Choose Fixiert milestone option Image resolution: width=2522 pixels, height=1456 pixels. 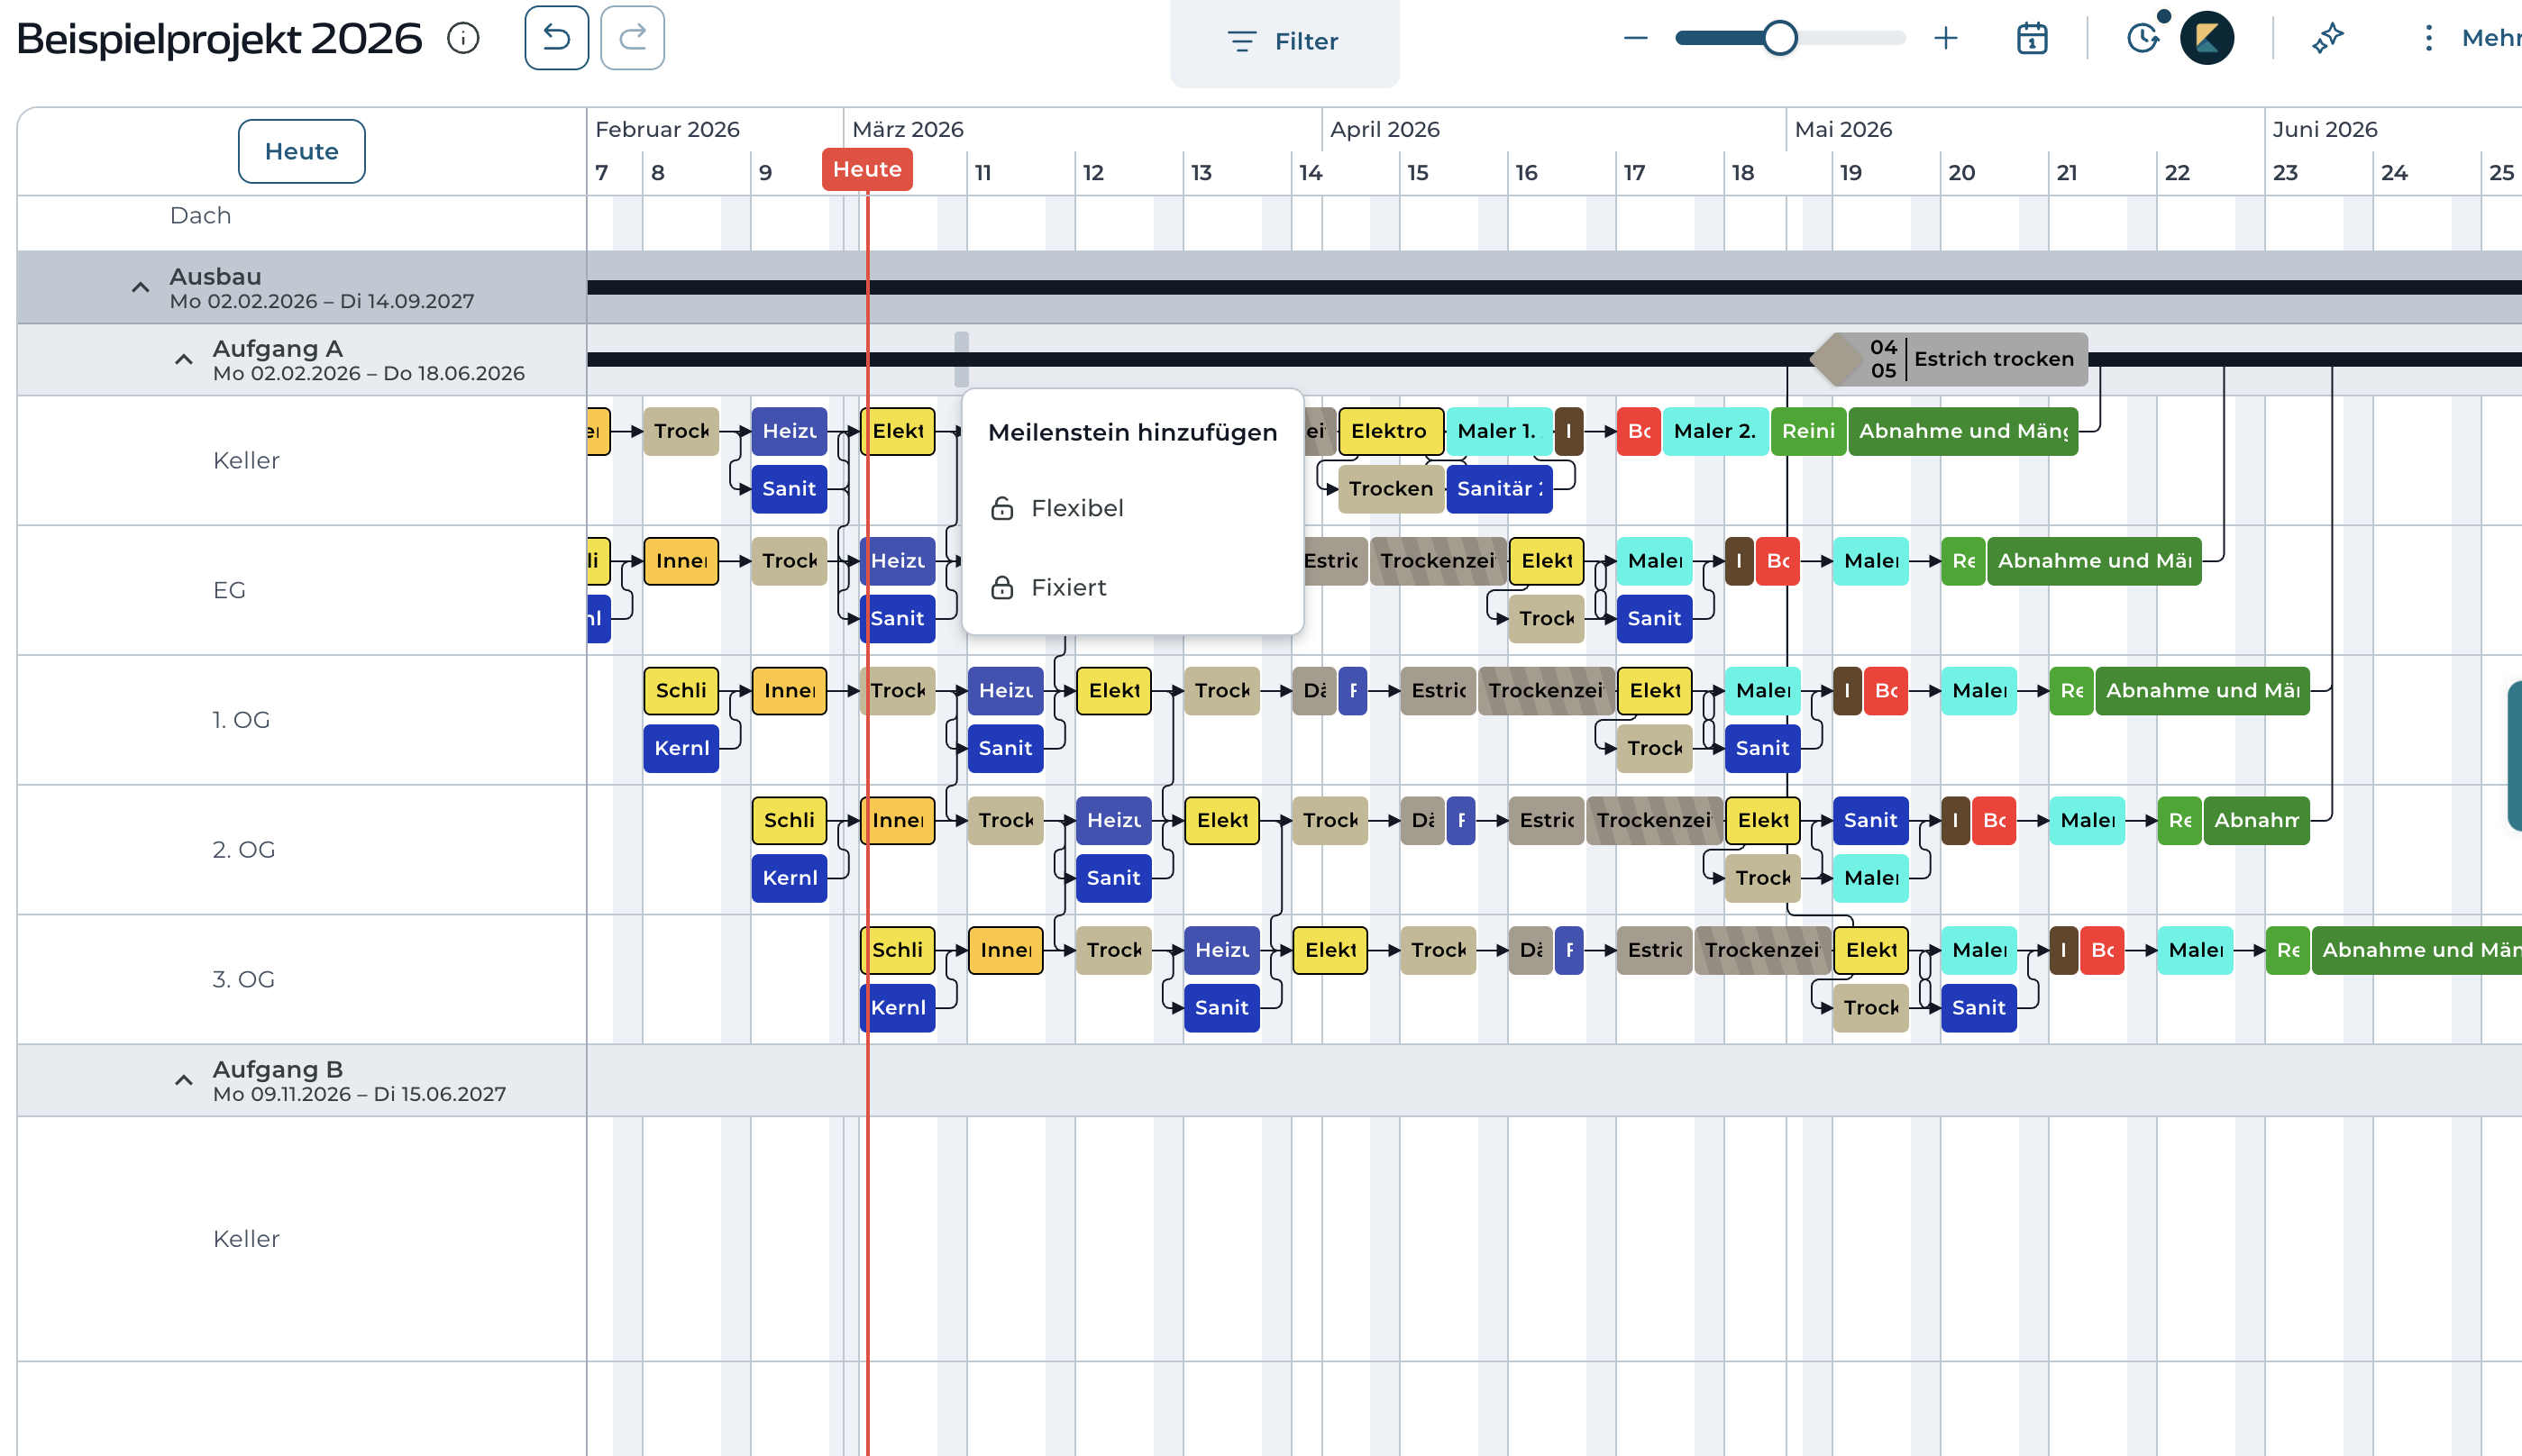click(x=1132, y=587)
